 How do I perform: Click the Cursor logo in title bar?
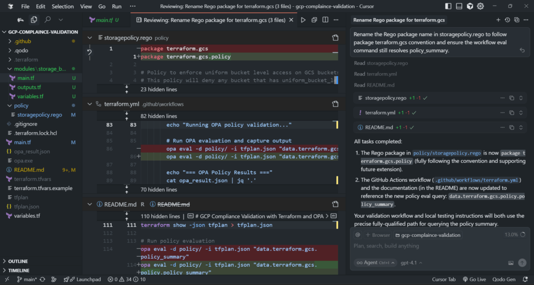[10, 6]
